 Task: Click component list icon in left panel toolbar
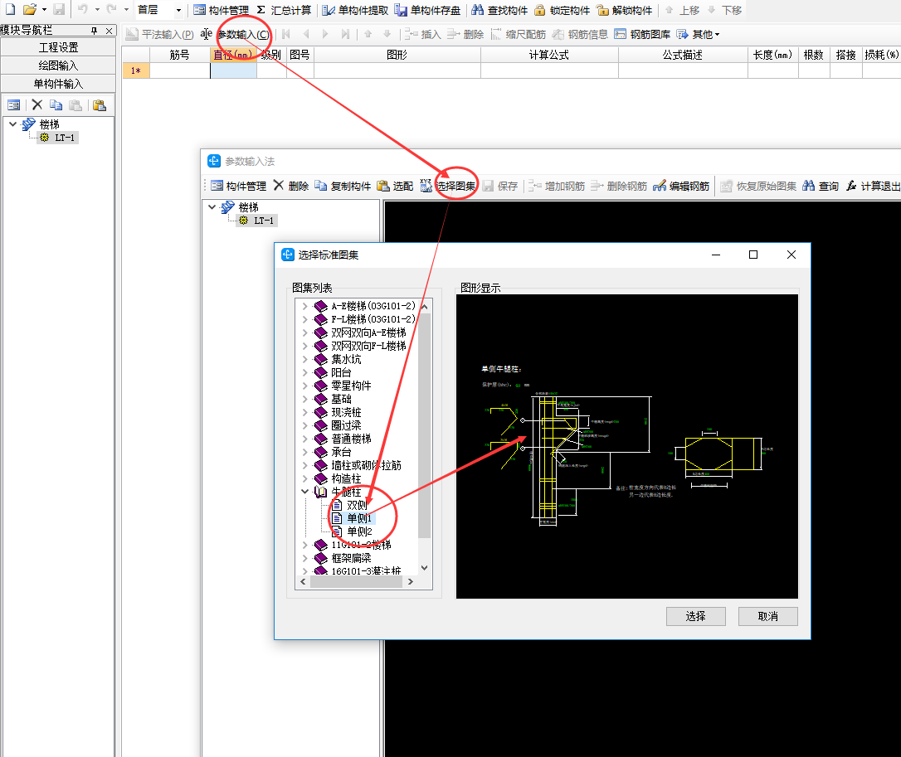[x=14, y=104]
